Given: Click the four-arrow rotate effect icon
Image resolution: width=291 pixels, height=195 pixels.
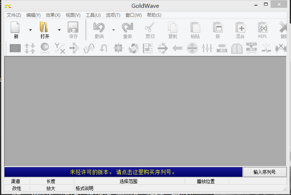Looking at the screenshot, I should [x=133, y=48].
